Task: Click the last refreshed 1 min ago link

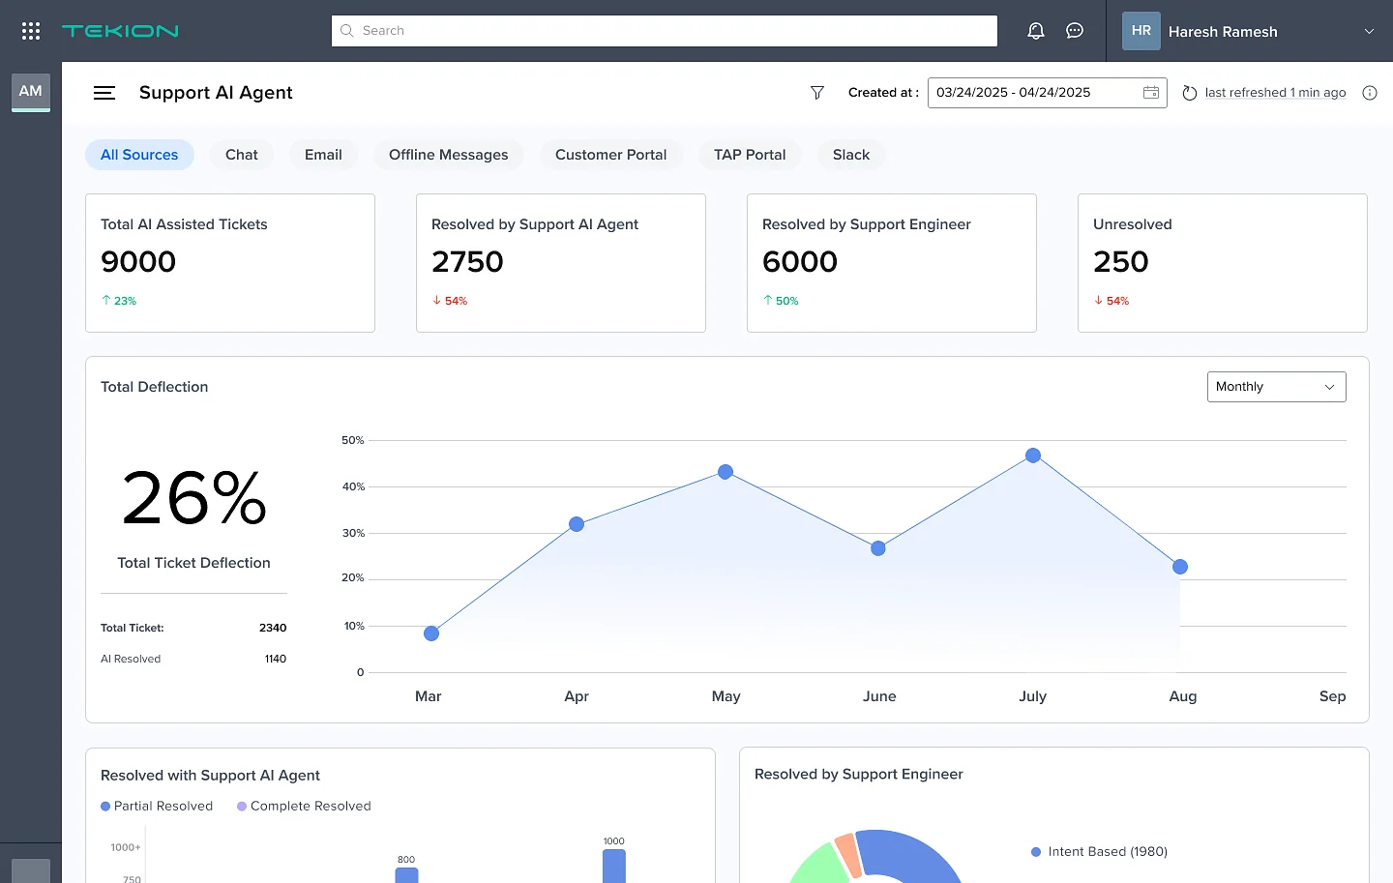Action: pyautogui.click(x=1275, y=93)
